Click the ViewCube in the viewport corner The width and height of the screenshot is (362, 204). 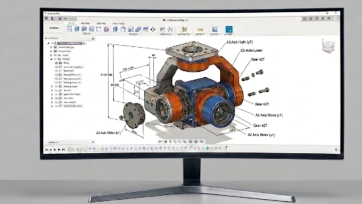(328, 45)
